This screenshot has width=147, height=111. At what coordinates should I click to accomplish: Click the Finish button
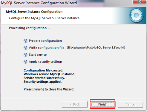(x=103, y=104)
